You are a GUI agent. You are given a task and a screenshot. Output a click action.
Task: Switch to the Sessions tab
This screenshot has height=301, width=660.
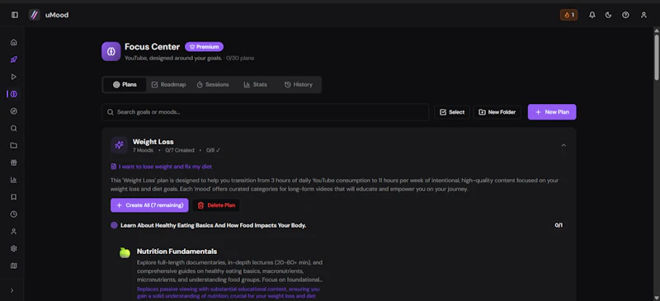(x=213, y=85)
